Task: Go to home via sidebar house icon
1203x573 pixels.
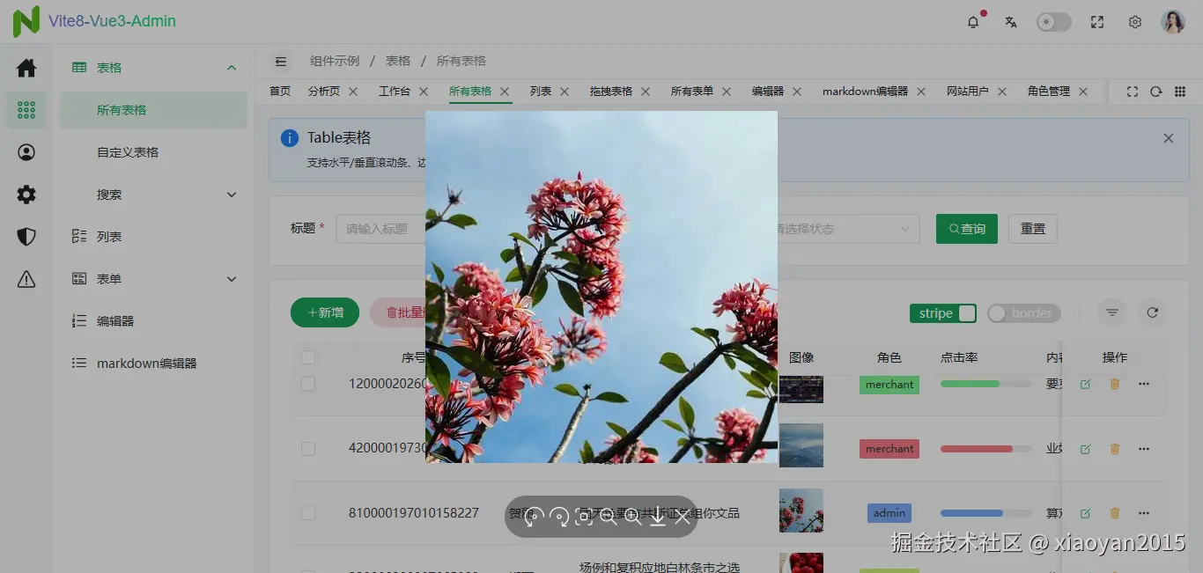Action: click(26, 68)
